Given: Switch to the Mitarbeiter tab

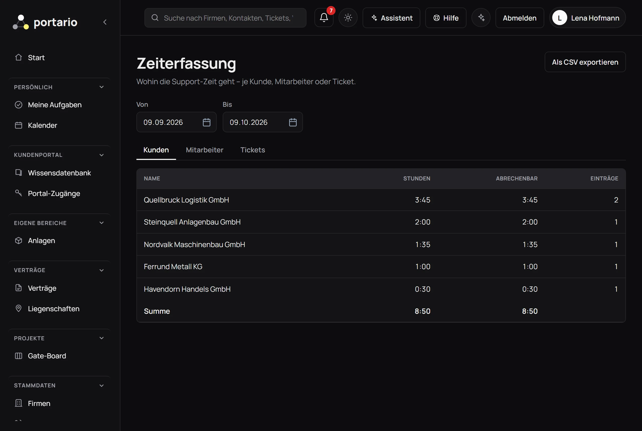Looking at the screenshot, I should [205, 150].
